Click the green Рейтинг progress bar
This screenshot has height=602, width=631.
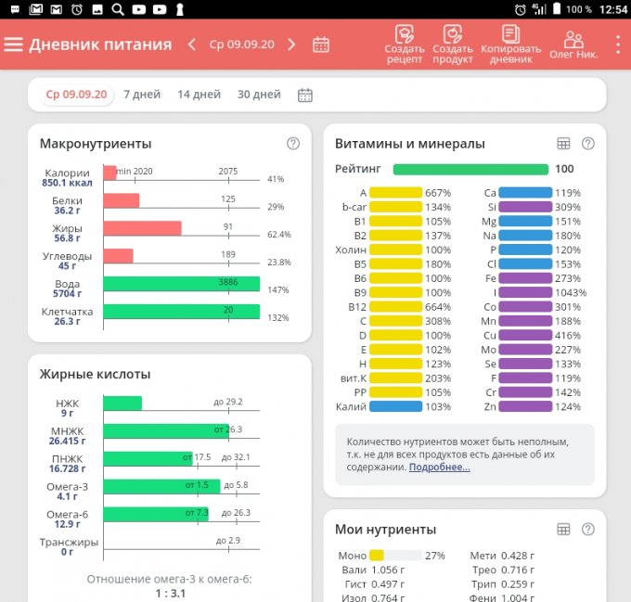point(470,170)
